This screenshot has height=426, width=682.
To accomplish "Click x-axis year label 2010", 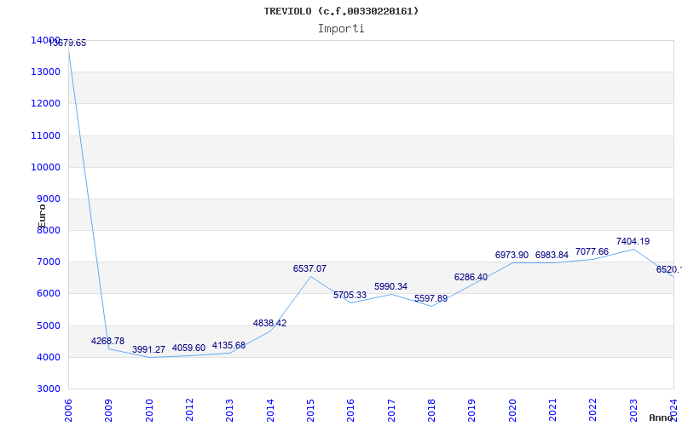I will tap(149, 410).
